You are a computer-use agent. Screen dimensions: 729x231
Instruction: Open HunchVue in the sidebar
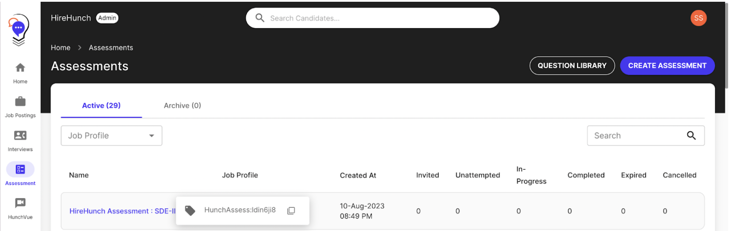(x=20, y=203)
